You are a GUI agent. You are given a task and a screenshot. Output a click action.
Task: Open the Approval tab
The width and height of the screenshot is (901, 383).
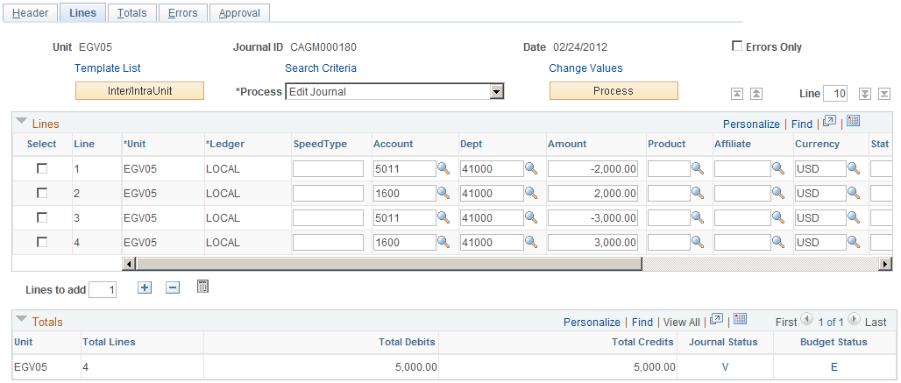pos(239,12)
